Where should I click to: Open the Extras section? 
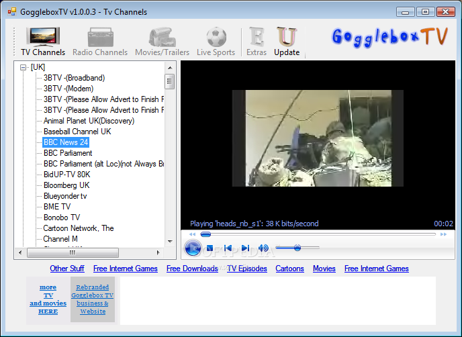coord(257,41)
